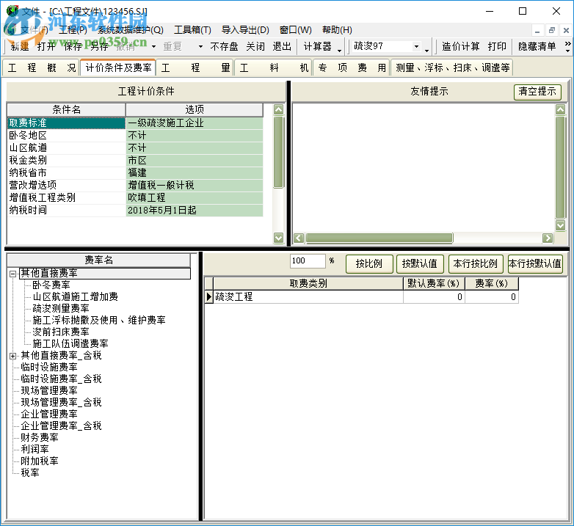This screenshot has height=526, width=574.
Task: Switch to the 测量、浮标、扫床、调遣等 tab
Action: [x=452, y=67]
